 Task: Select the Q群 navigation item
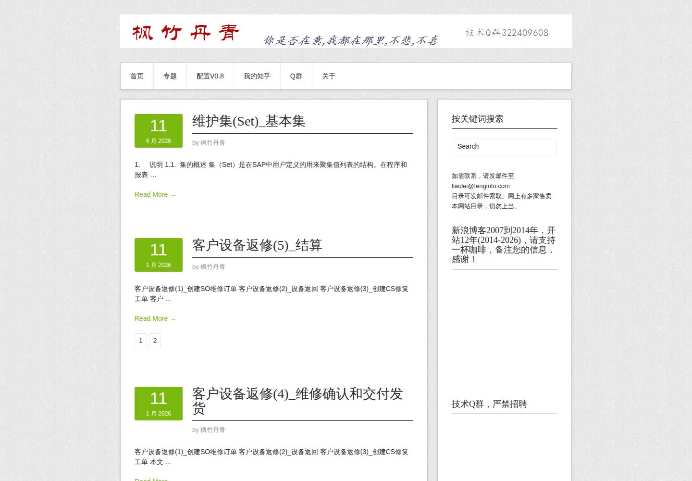pos(296,76)
